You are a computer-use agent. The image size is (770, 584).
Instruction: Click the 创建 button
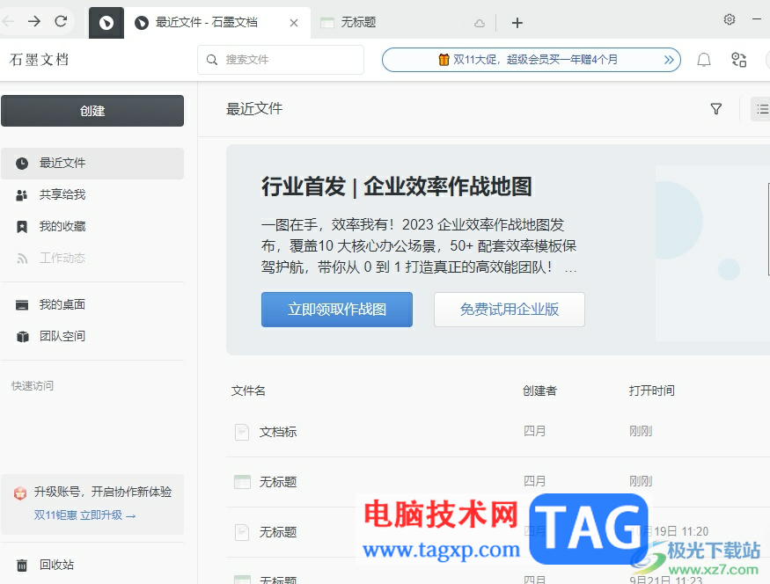coord(92,111)
